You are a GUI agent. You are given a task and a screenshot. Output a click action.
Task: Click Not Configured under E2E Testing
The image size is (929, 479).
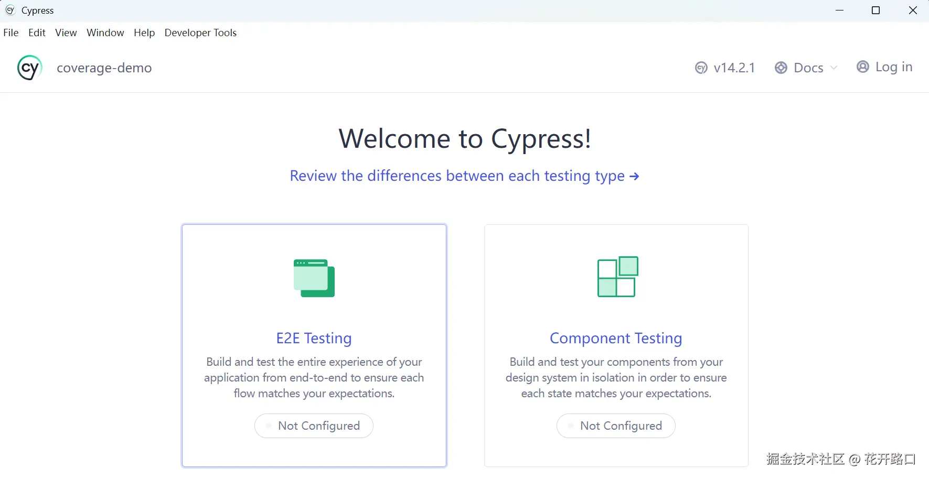pyautogui.click(x=314, y=426)
